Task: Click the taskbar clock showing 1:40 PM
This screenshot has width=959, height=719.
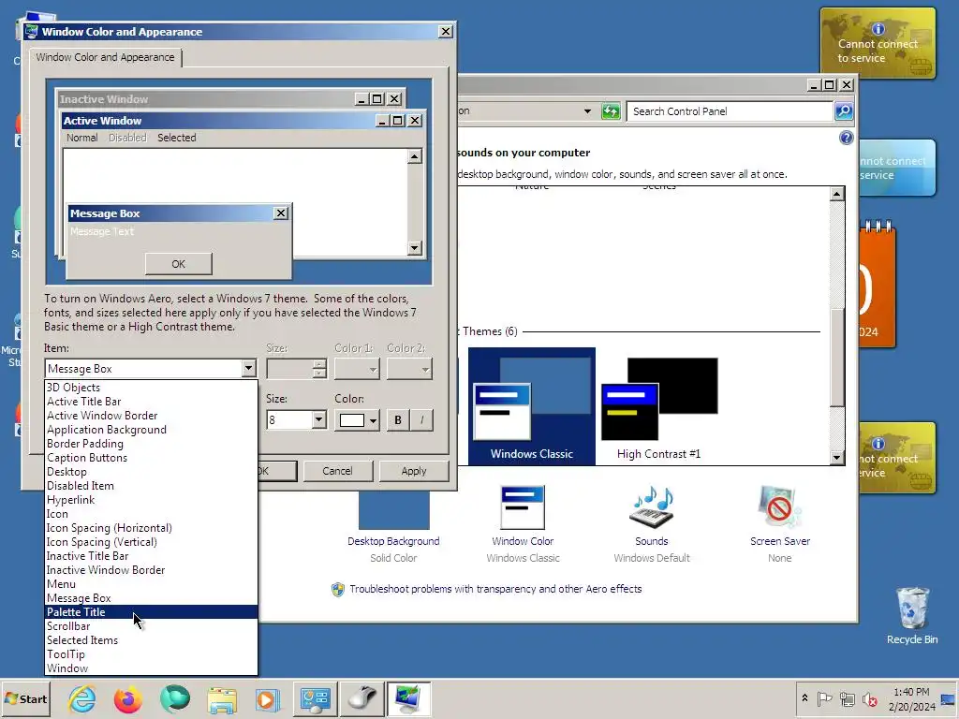Action: click(911, 698)
